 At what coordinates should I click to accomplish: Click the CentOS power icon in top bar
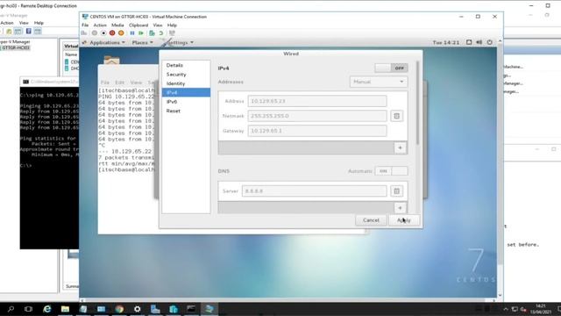tap(489, 42)
